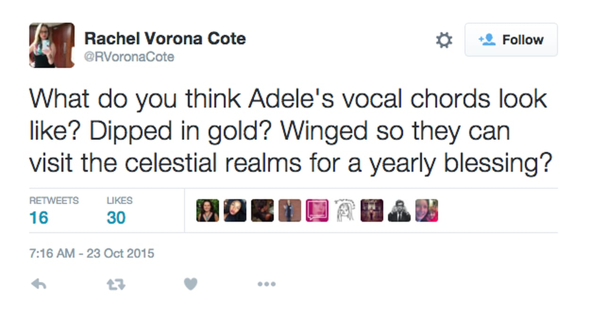This screenshot has width=591, height=319.
Task: Select the first liker avatar
Action: (207, 210)
